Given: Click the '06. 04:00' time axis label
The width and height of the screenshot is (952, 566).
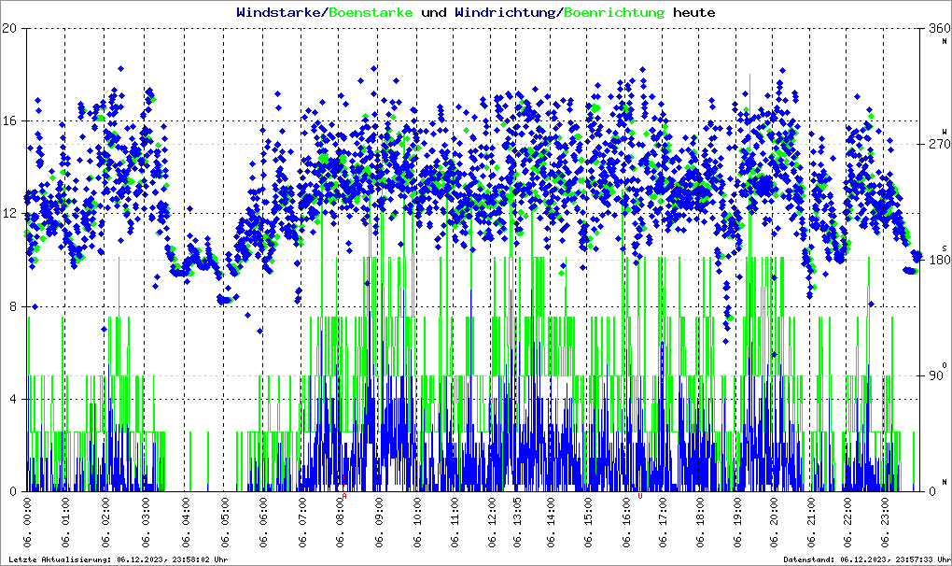Looking at the screenshot, I should pos(185,524).
